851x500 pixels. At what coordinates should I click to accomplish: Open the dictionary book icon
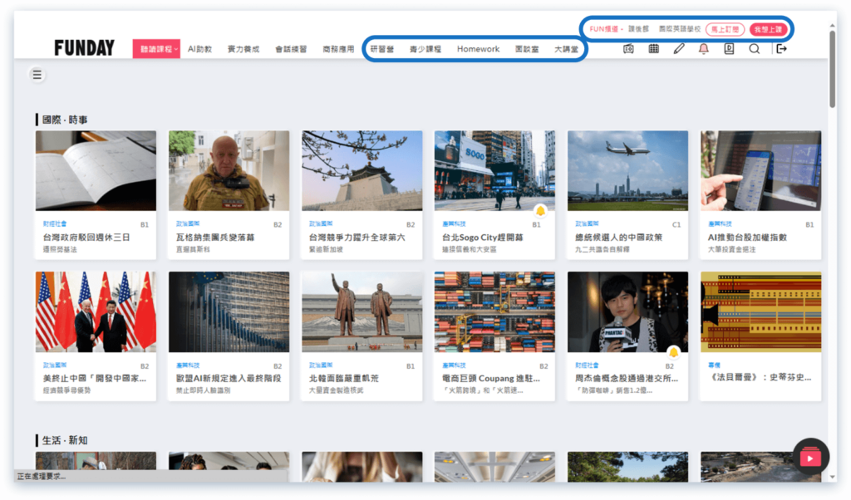coord(729,49)
